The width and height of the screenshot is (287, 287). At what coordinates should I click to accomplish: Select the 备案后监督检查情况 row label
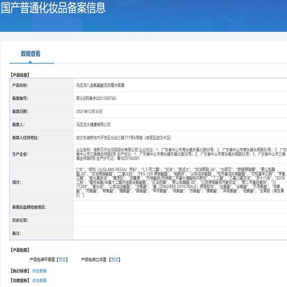[29, 207]
